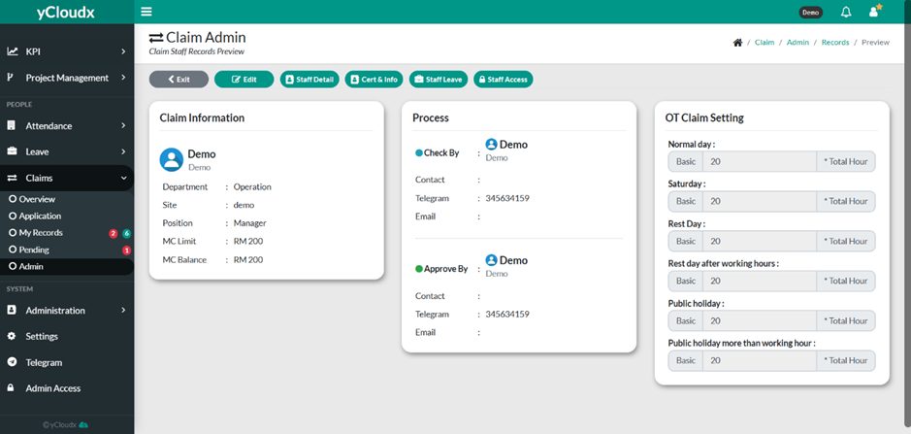Screen dimensions: 911x434
Task: Click Check By Telegram number 345634159
Action: tap(507, 198)
